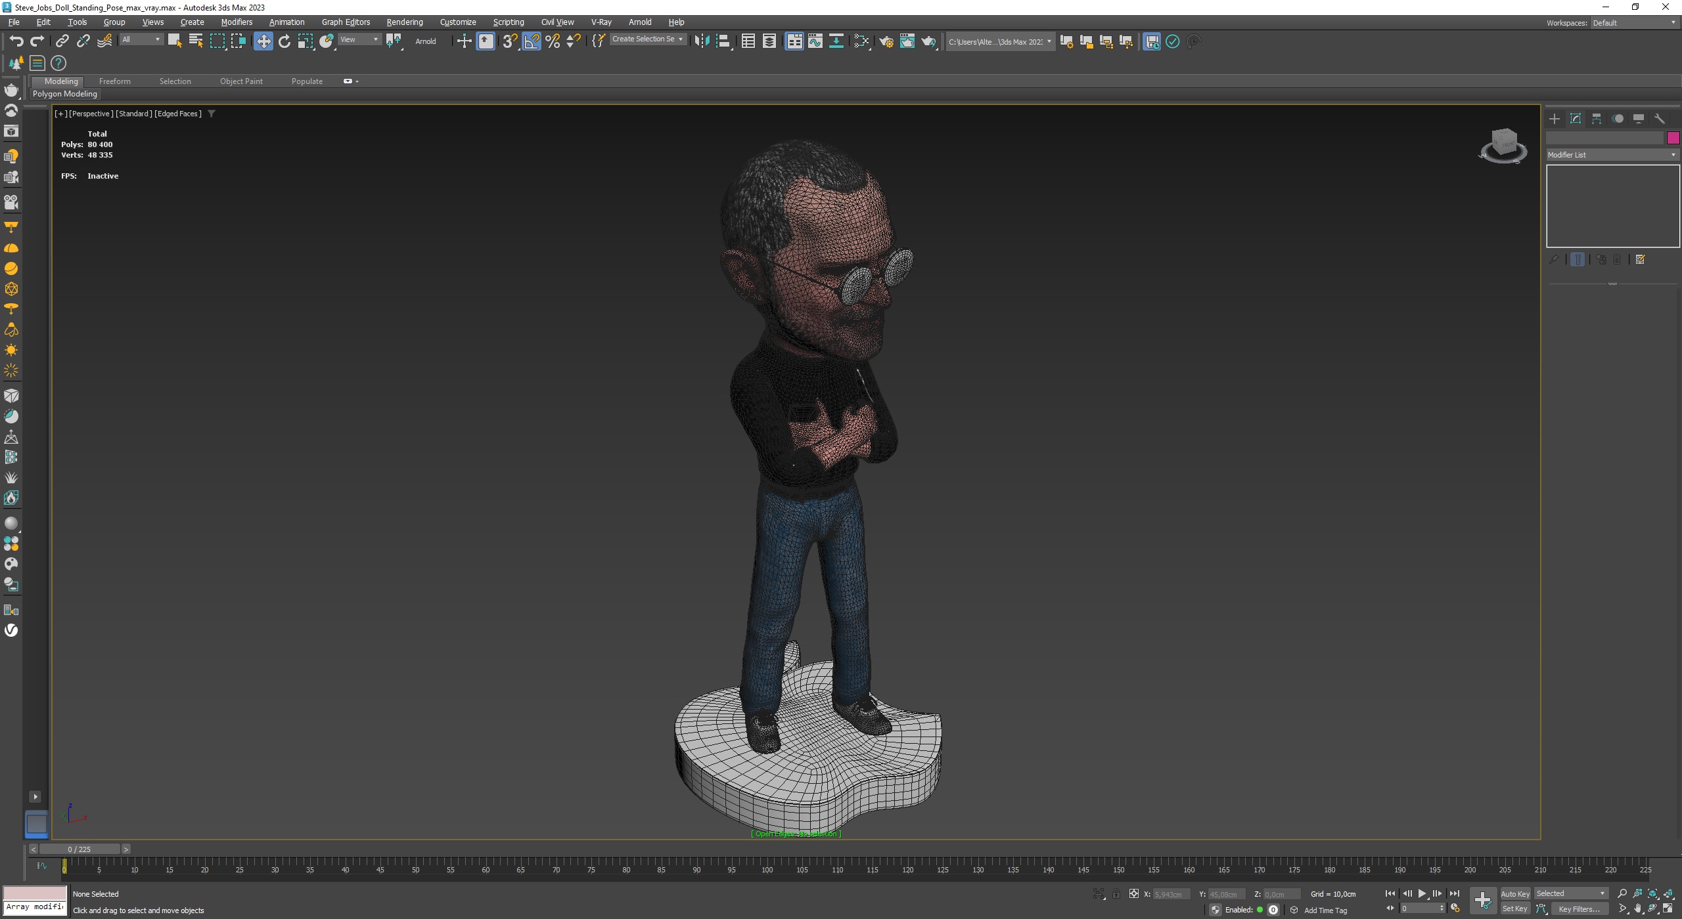Open the Rendering menu
Screen dimensions: 1682x919
405,22
